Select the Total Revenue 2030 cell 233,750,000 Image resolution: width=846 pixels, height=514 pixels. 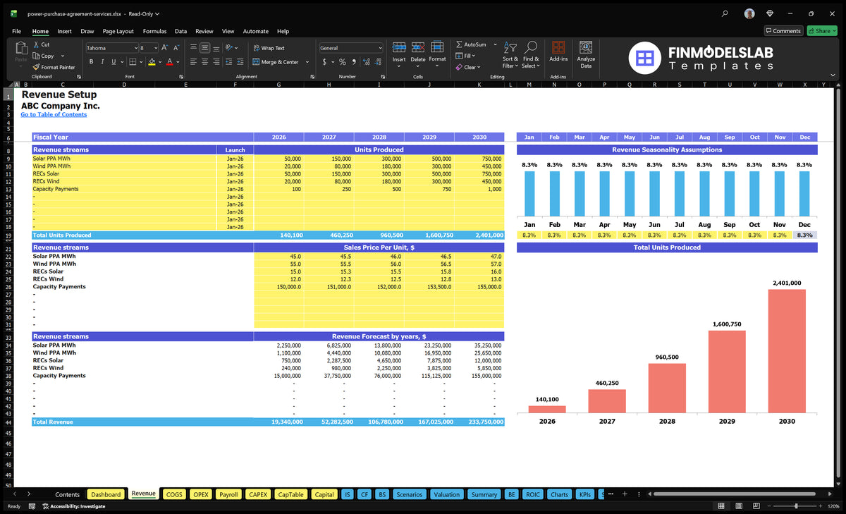pos(479,422)
